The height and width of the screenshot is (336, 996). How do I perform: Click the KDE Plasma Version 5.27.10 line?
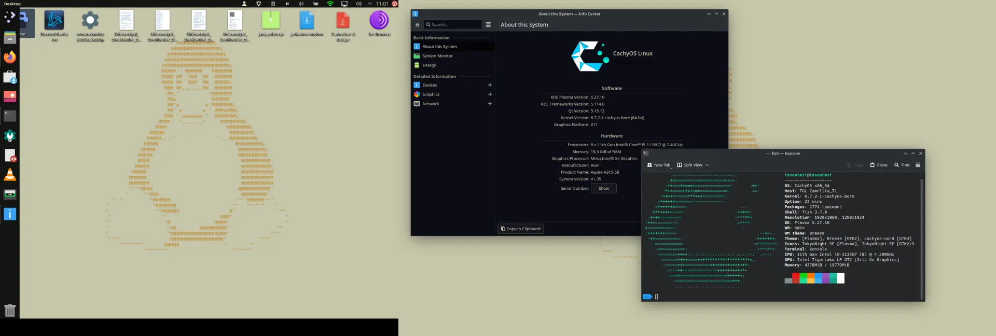coord(577,97)
